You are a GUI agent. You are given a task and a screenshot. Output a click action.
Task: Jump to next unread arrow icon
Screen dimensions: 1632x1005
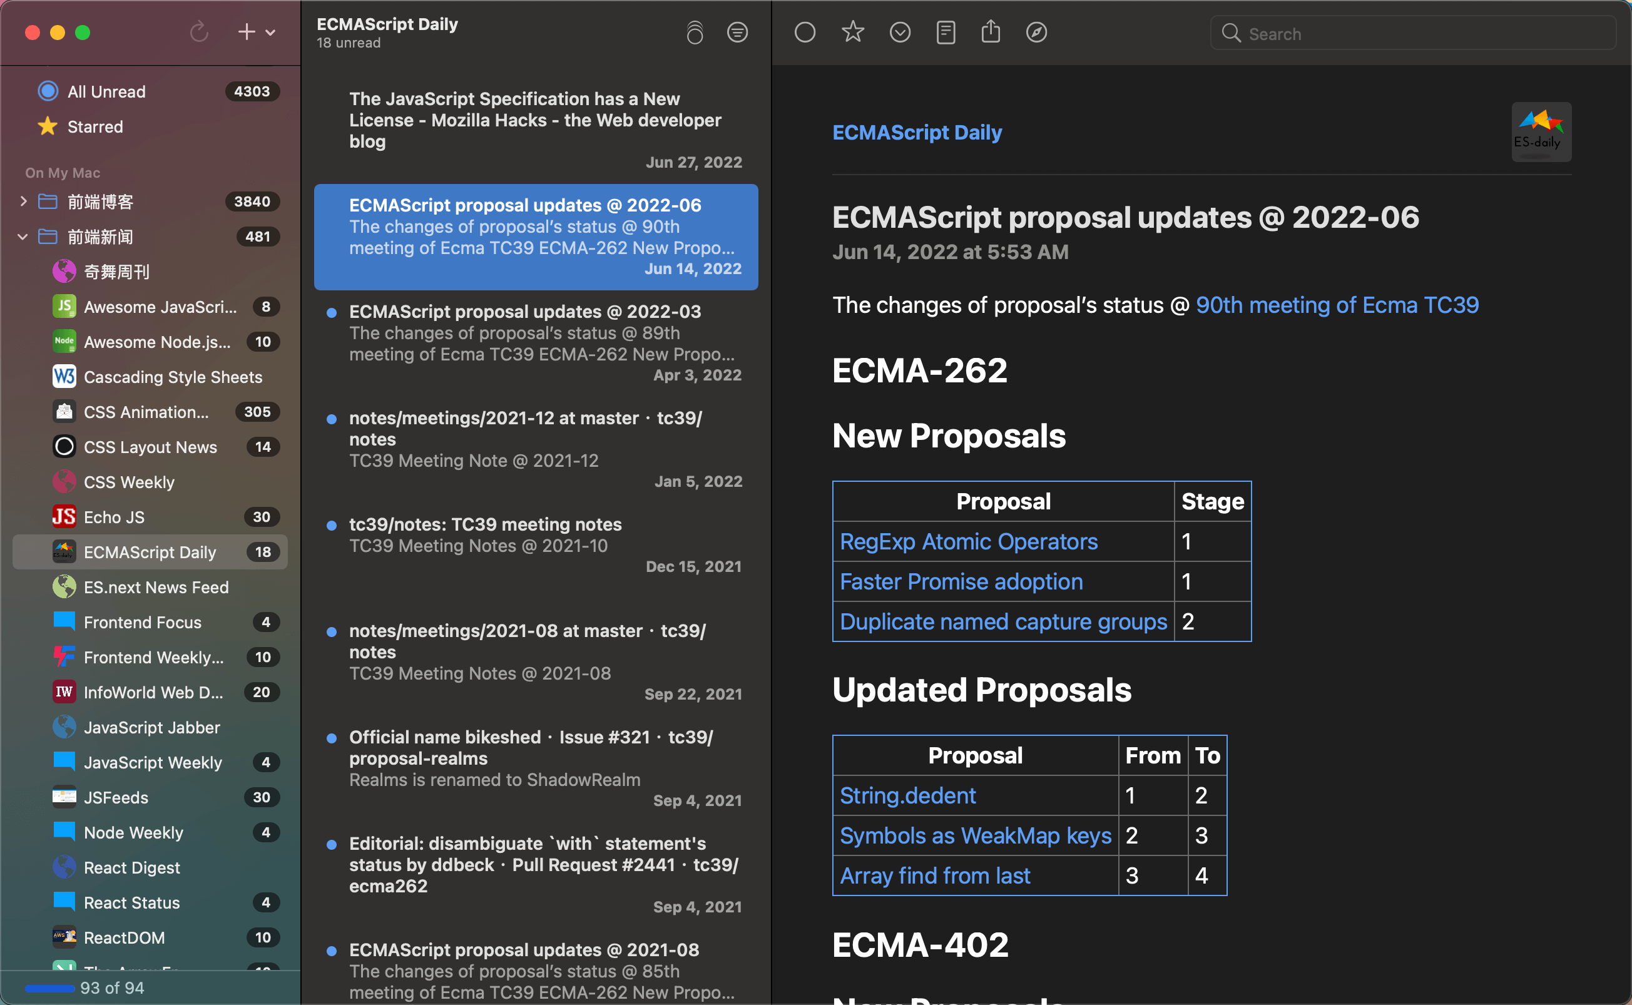[x=900, y=32]
